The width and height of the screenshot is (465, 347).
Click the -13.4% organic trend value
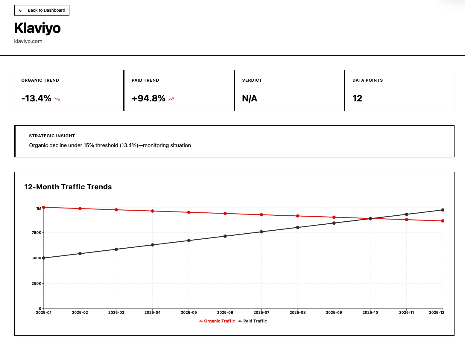[x=37, y=98]
